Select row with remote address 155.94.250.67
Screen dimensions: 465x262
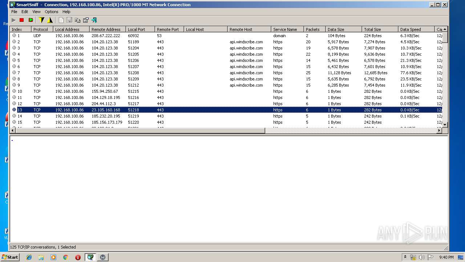[x=226, y=91]
